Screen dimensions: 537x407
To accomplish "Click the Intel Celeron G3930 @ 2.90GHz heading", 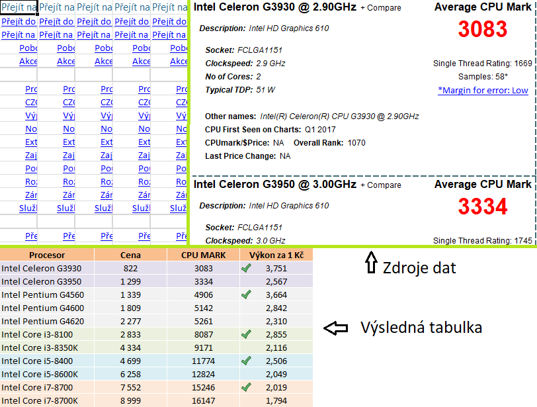I will coord(274,7).
